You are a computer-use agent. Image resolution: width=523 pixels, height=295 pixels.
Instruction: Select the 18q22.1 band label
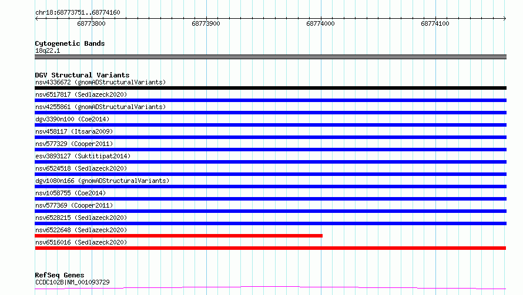(48, 50)
